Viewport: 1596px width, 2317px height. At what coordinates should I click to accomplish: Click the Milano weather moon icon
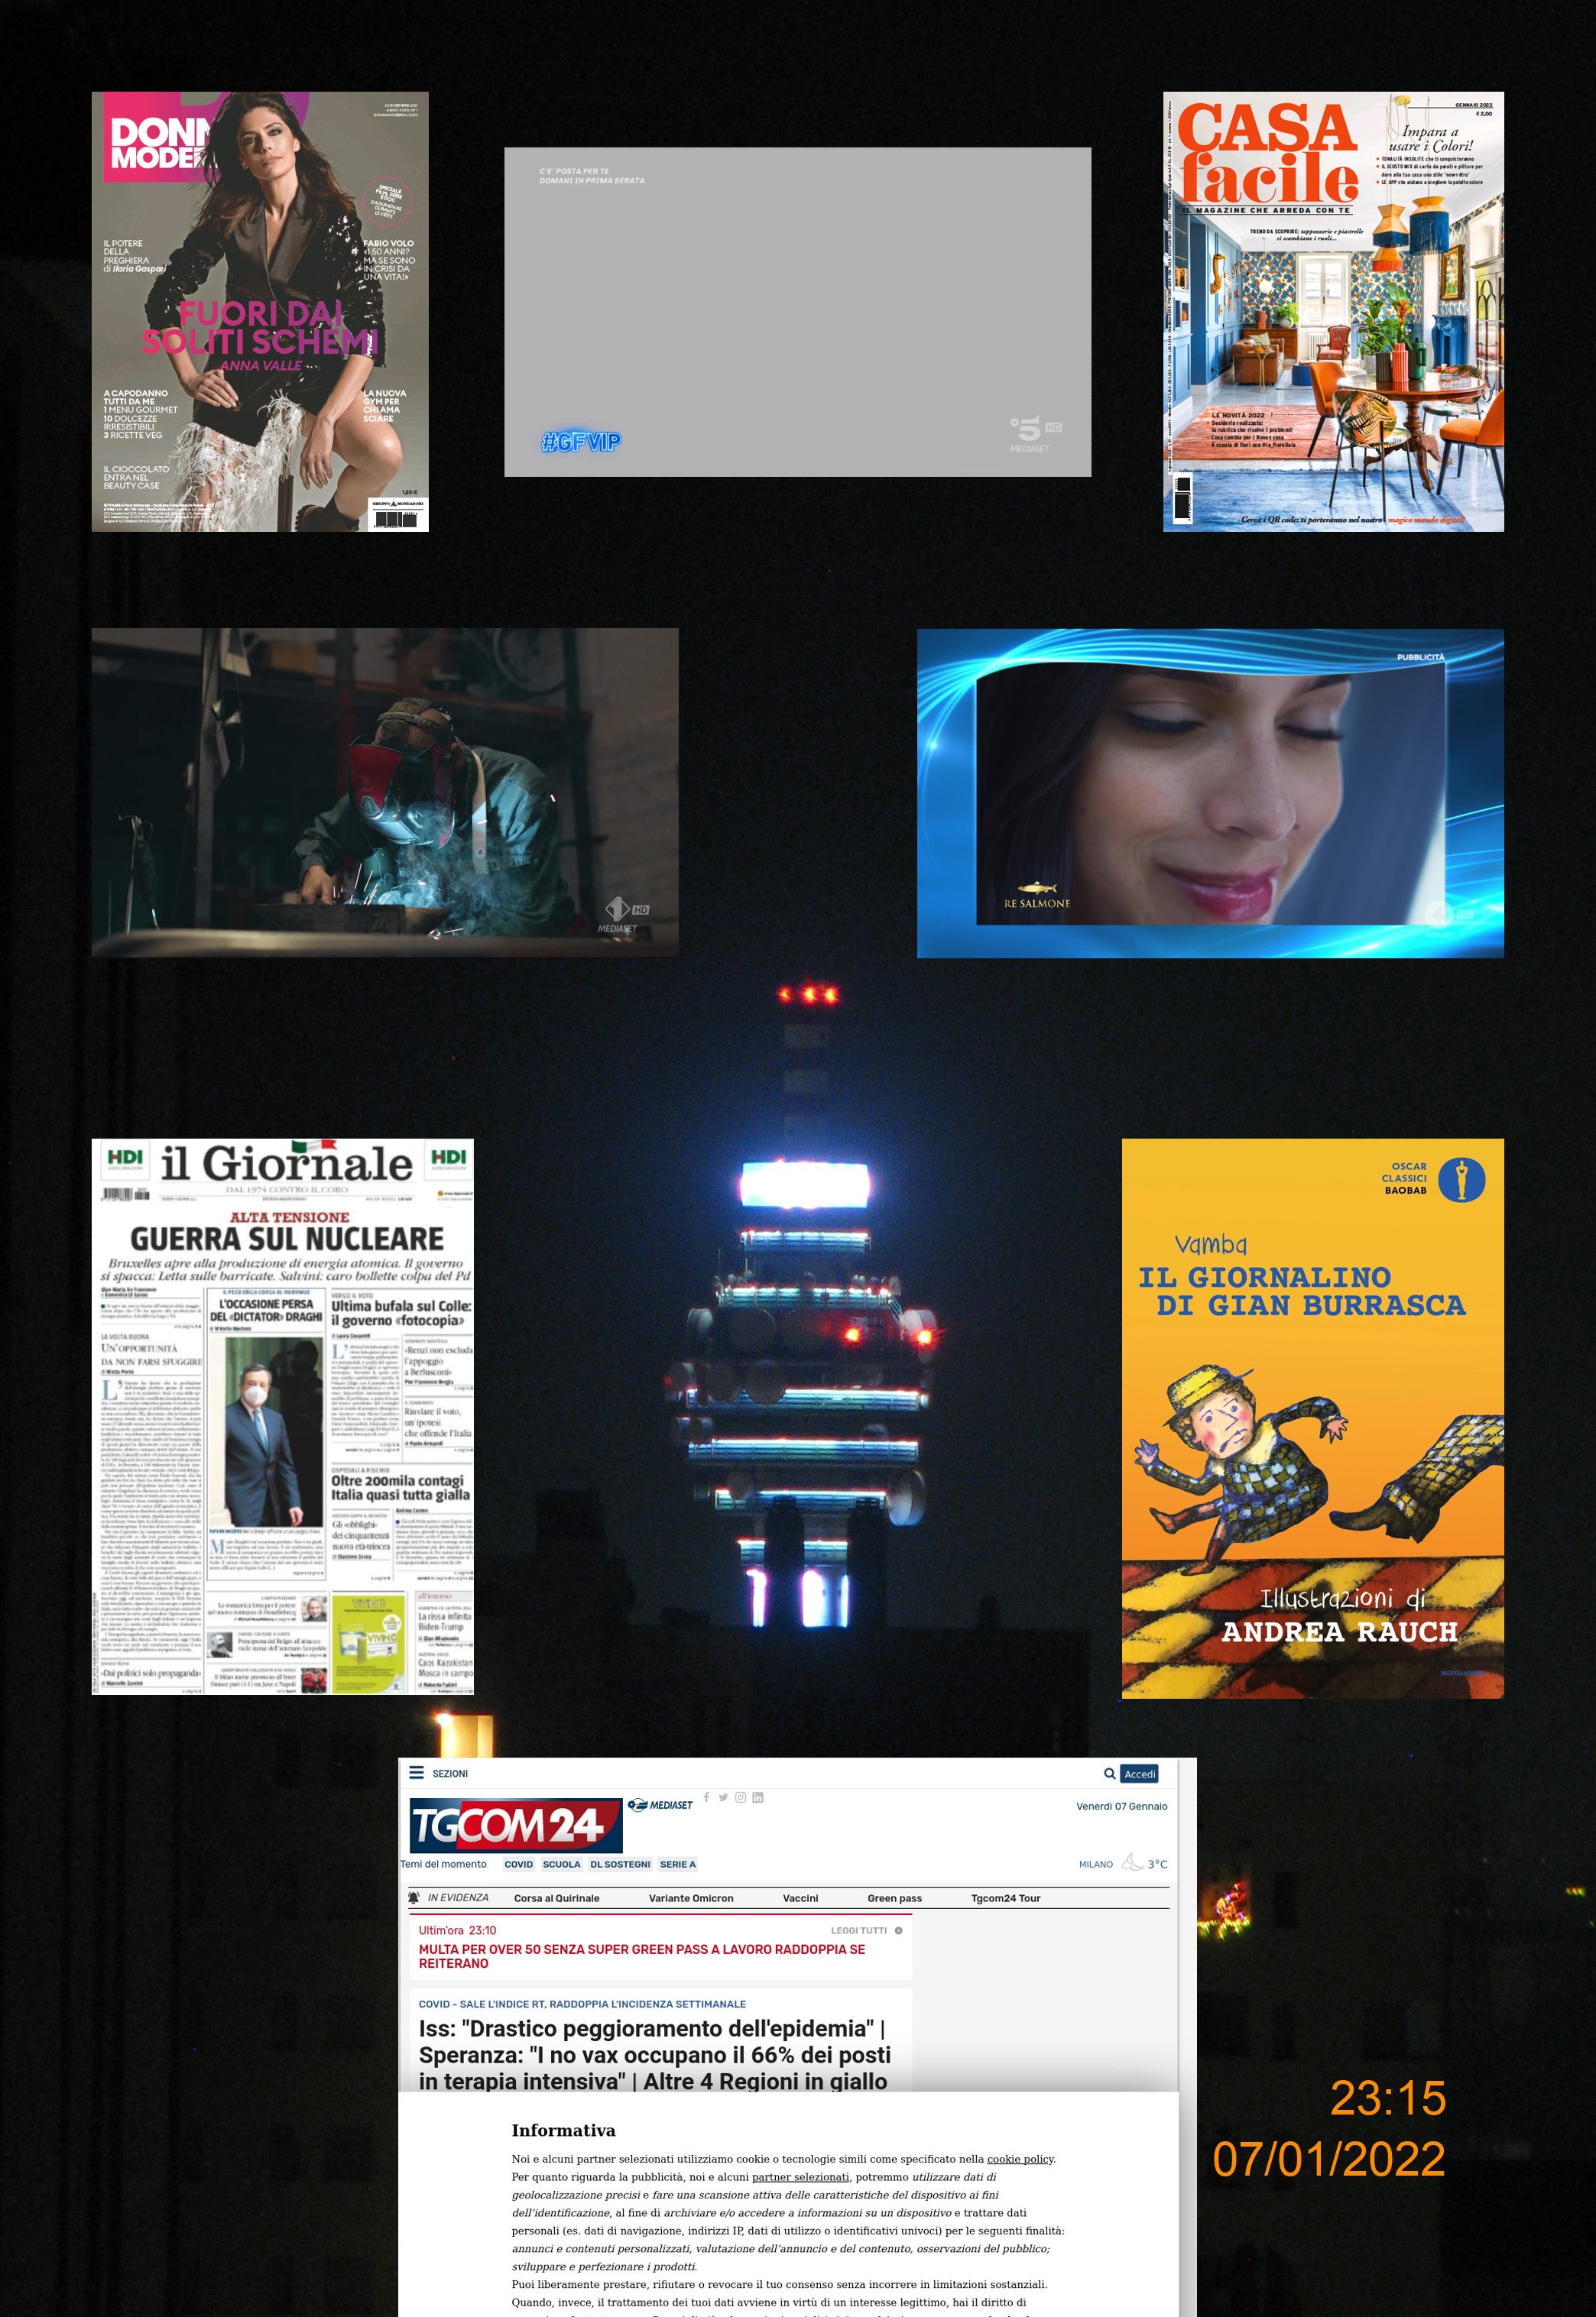pyautogui.click(x=1132, y=1862)
